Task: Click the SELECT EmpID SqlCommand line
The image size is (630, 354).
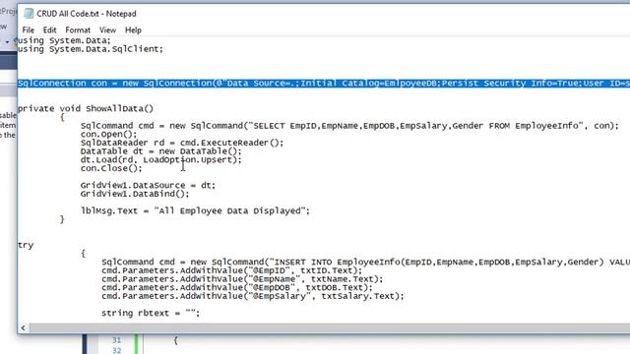Action: 349,126
